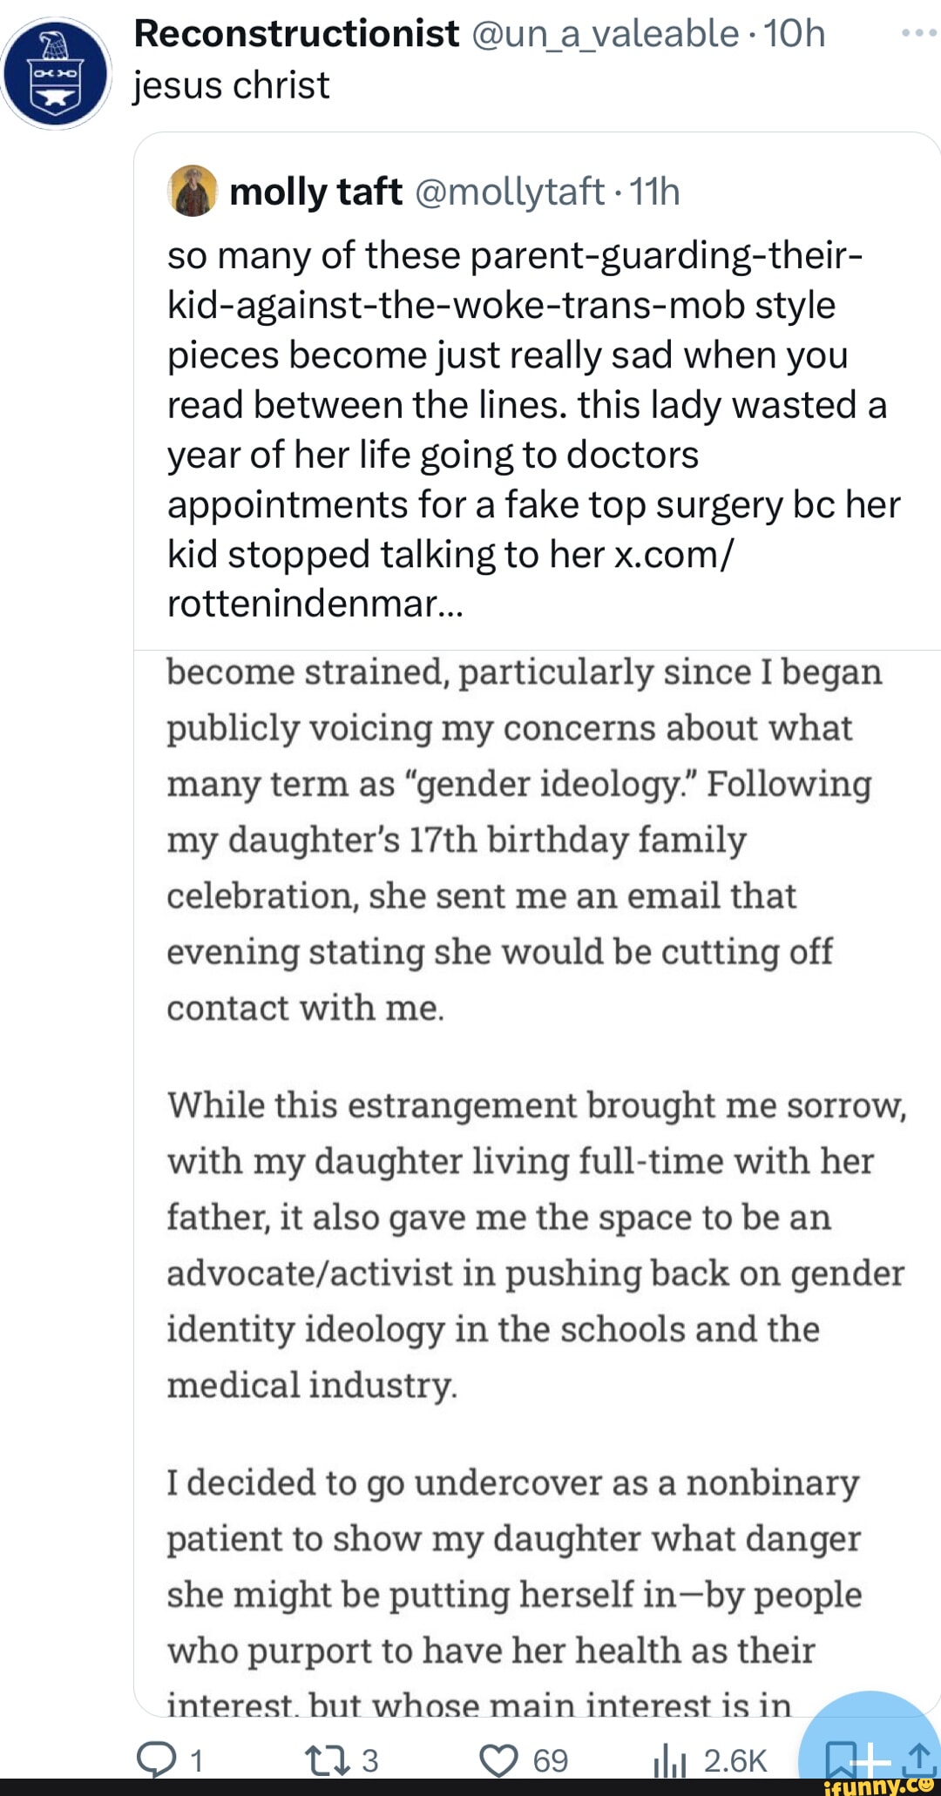Open Reconstructionist's profile avatar
Screen dimensions: 941x1796
[x=57, y=74]
